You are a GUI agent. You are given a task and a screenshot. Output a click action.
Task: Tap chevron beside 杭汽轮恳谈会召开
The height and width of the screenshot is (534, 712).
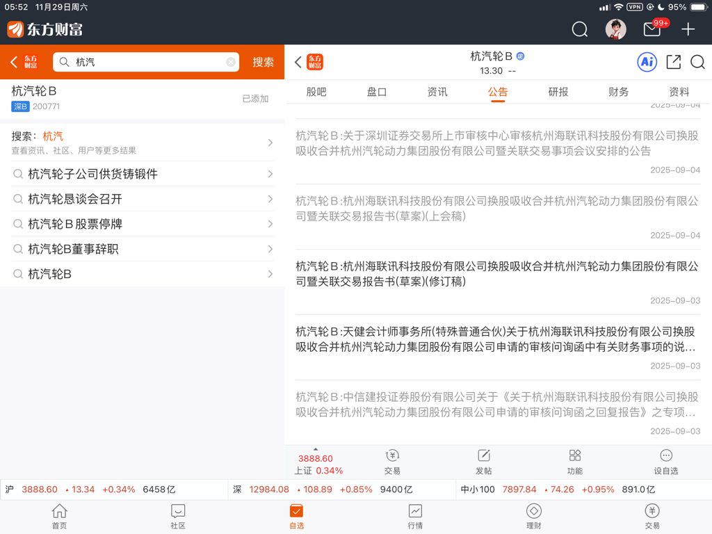click(x=270, y=199)
